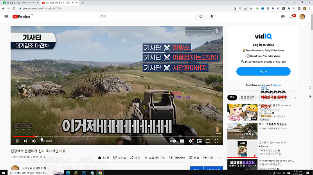The image size is (313, 175).
Task: Switch to miniplayer mode
Action: (x=199, y=141)
